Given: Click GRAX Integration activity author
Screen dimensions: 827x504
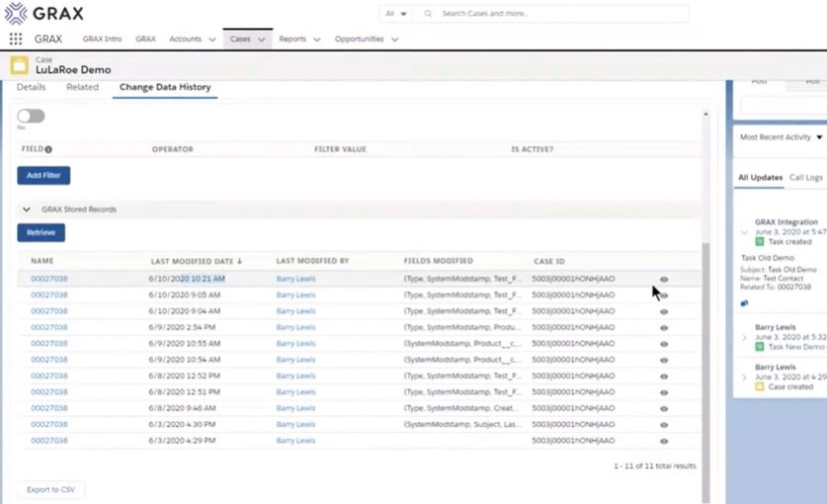Looking at the screenshot, I should click(786, 222).
